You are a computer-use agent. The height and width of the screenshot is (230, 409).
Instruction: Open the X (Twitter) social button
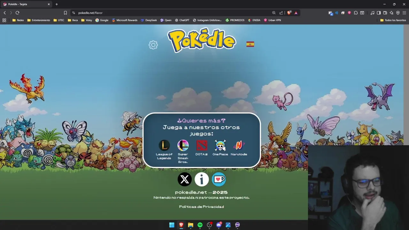pyautogui.click(x=184, y=180)
